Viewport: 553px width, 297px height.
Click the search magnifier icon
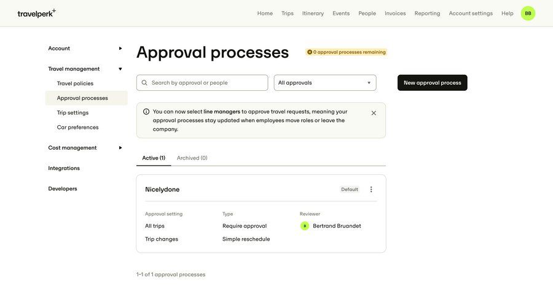pos(144,83)
